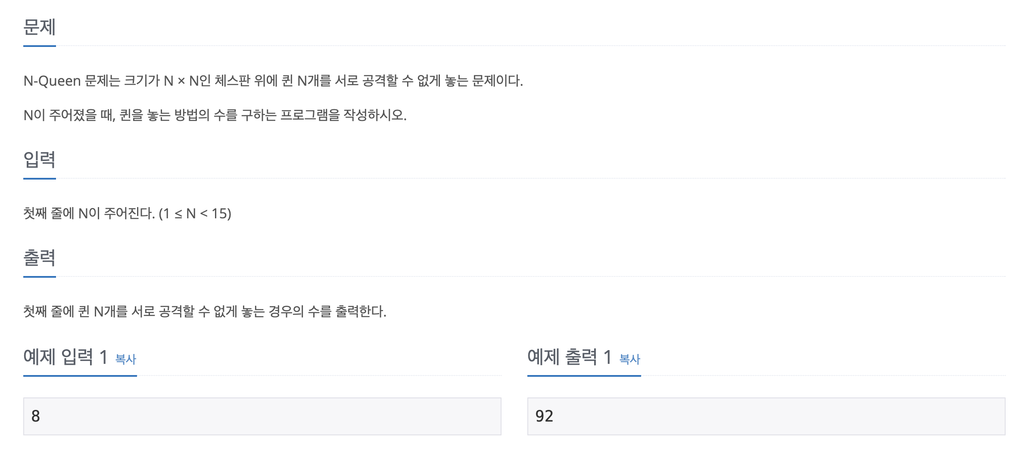Click the number 8 in sample input
The height and width of the screenshot is (453, 1028).
[x=36, y=416]
